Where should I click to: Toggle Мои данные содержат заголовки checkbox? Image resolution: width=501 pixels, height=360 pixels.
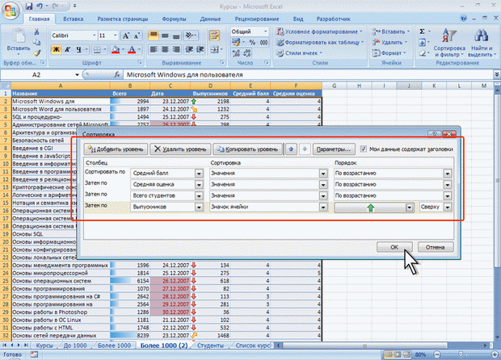click(364, 149)
